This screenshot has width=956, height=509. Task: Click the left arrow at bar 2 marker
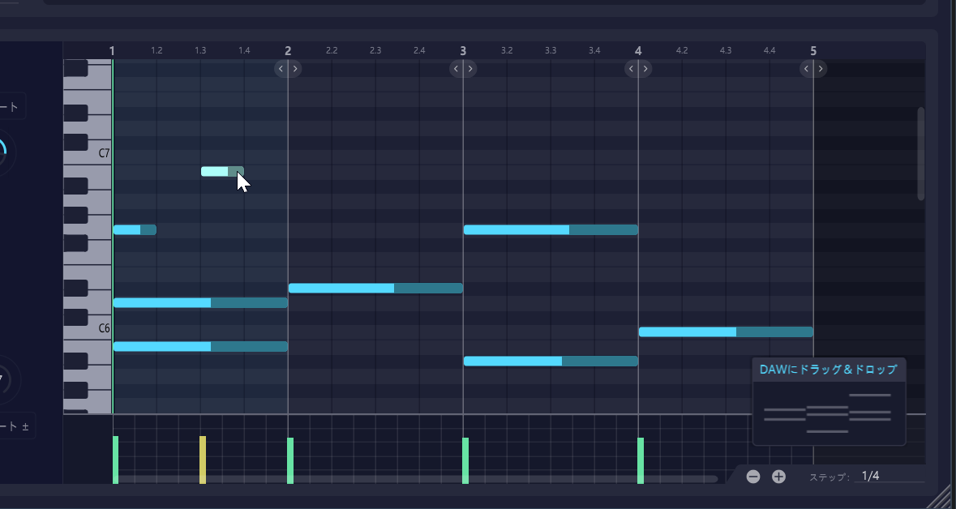281,69
